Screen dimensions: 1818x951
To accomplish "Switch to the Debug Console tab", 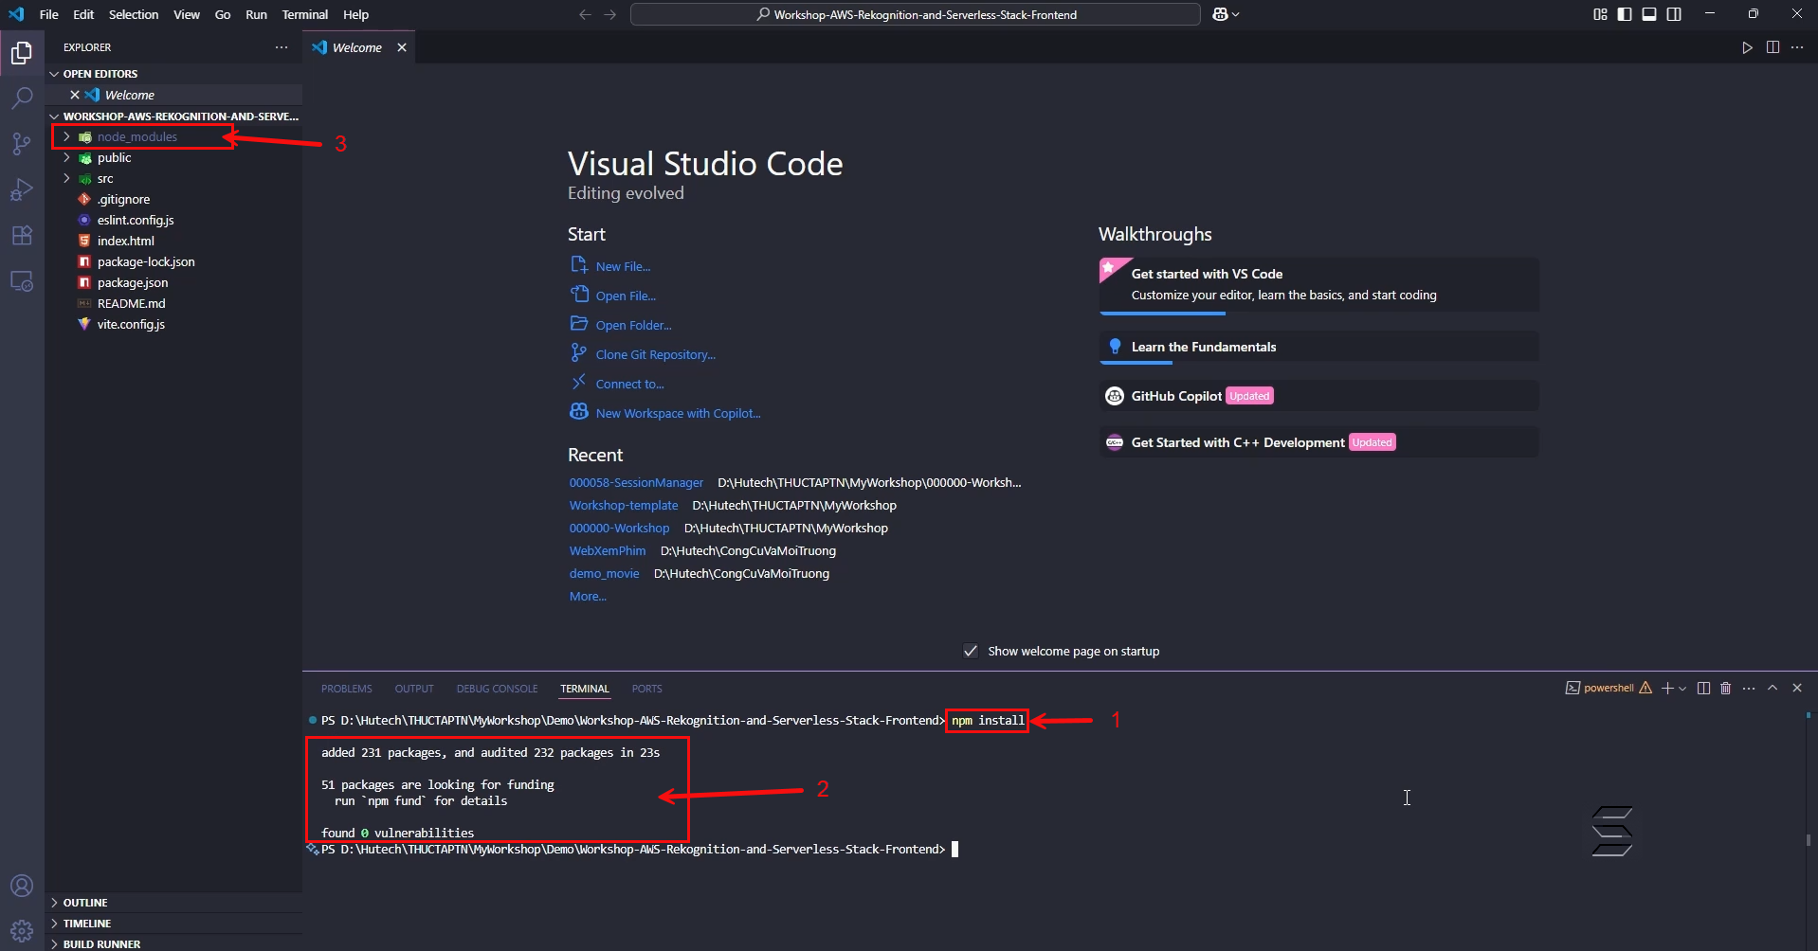I will pos(497,689).
